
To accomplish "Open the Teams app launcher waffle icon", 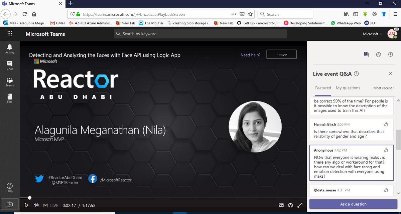I will 10,34.
